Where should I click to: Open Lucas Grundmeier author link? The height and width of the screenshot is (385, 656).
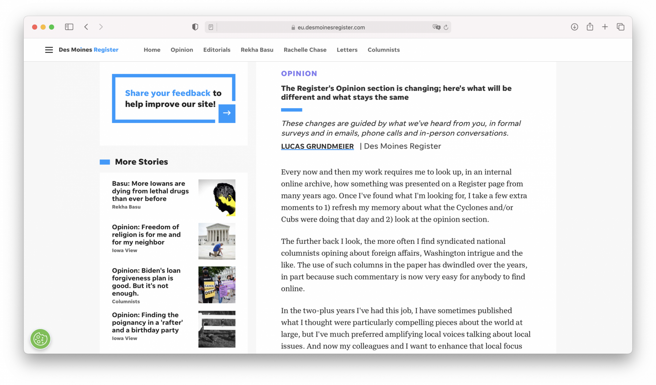click(317, 146)
